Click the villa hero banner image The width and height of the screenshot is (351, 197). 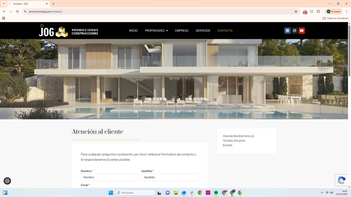pyautogui.click(x=174, y=79)
